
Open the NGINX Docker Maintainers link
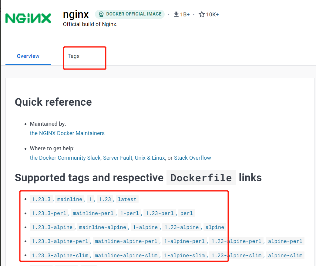coord(67,133)
